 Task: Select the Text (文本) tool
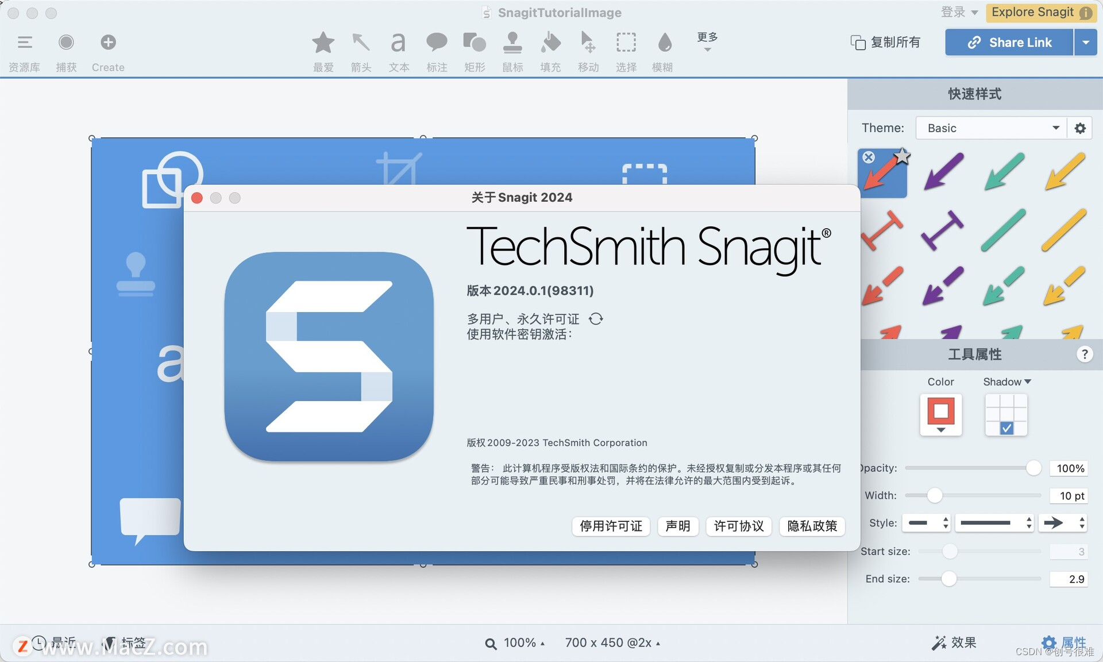pos(398,43)
